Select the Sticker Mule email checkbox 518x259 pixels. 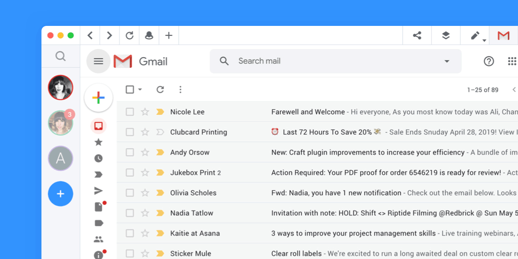coord(130,254)
